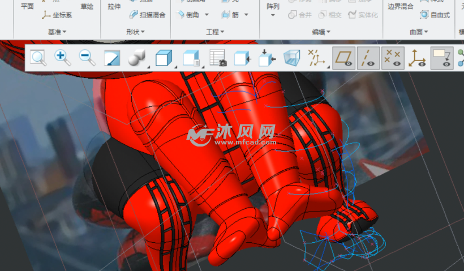This screenshot has width=464, height=271.
Task: Click the 草绘 sketch button
Action: (x=87, y=6)
